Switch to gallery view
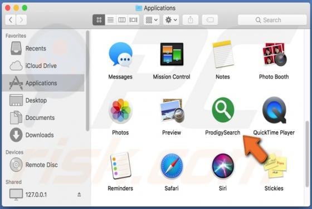The width and height of the screenshot is (312, 209). click(x=133, y=20)
